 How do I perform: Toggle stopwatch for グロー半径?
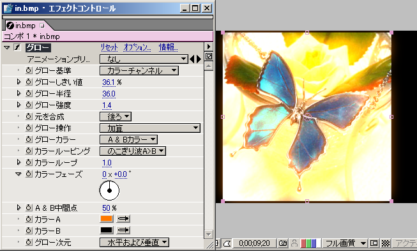29,93
